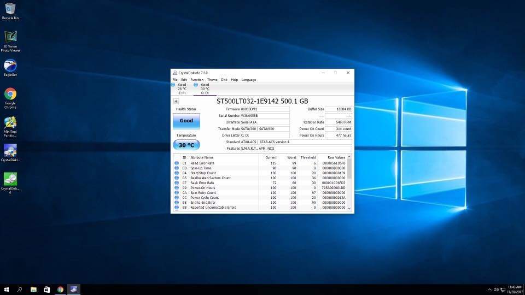Click the ST500LT032-1E9142 500.1 GB drive title

click(x=262, y=101)
